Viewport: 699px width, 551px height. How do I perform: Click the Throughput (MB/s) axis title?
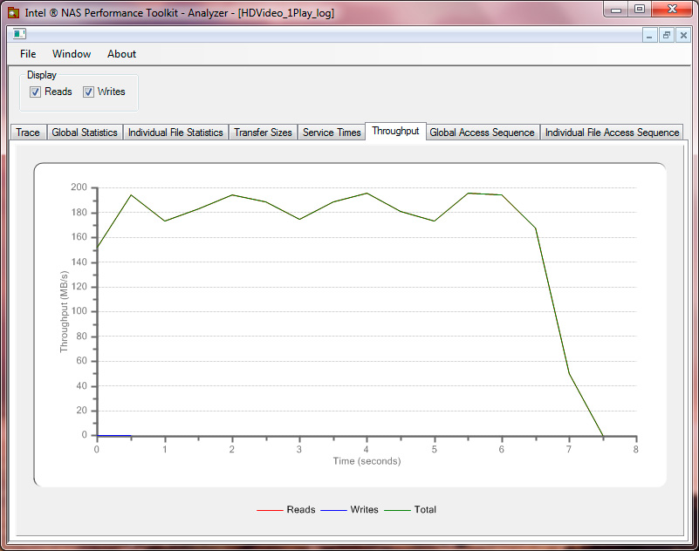point(65,312)
